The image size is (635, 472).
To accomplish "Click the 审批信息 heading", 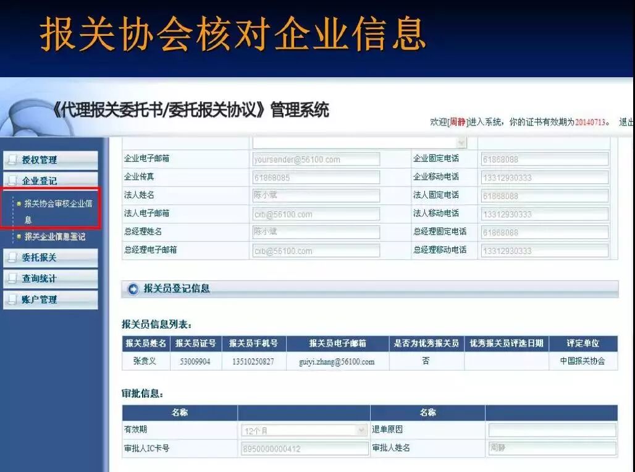I will 142,393.
